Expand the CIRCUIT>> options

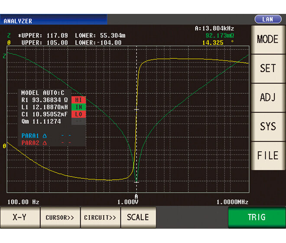pos(100,217)
